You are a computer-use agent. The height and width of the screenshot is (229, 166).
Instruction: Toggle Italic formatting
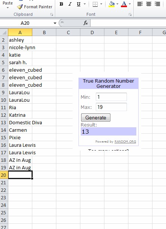(x=70, y=4)
